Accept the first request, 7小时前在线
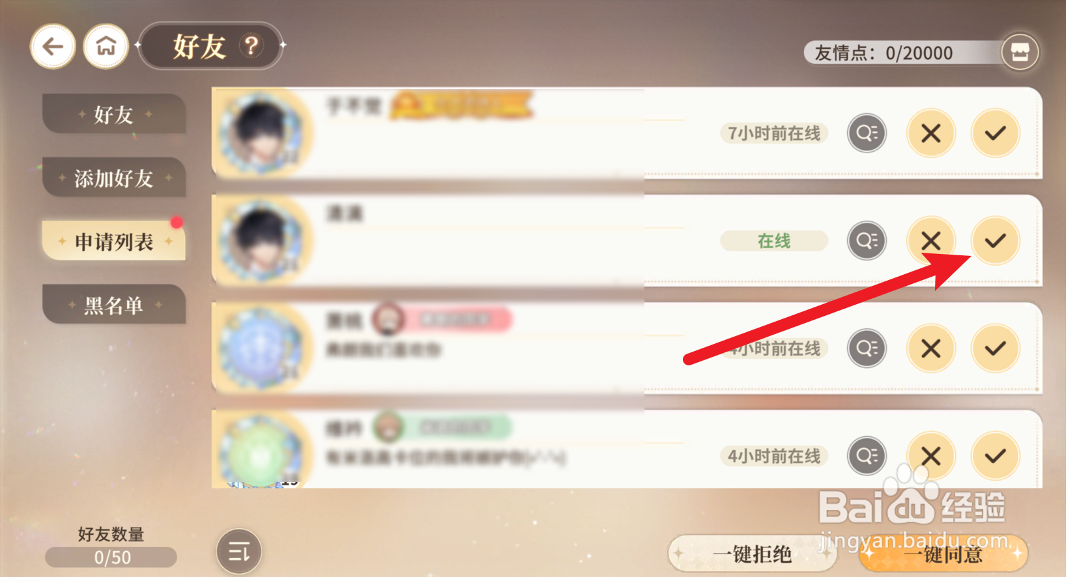 [995, 134]
